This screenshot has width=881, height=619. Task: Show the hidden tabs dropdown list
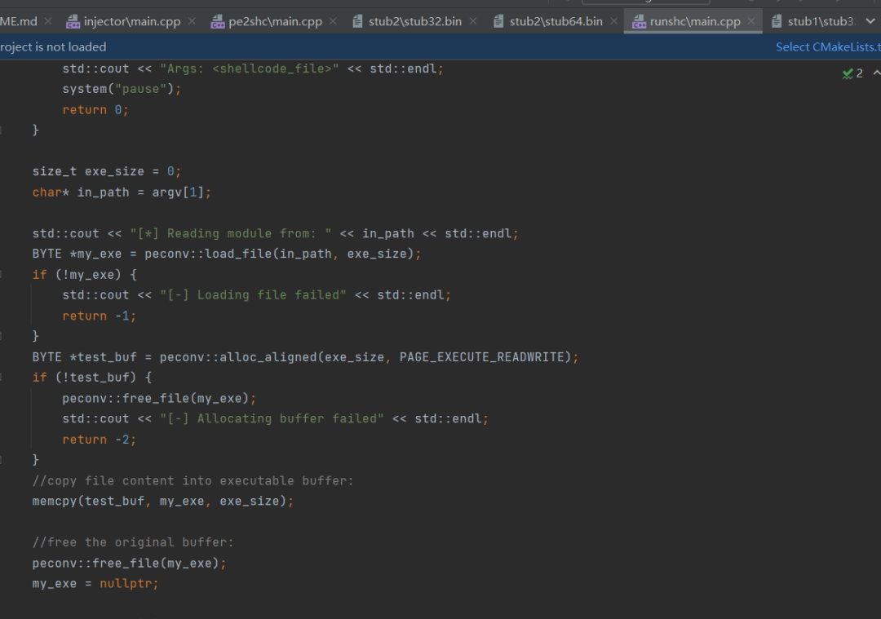point(870,21)
